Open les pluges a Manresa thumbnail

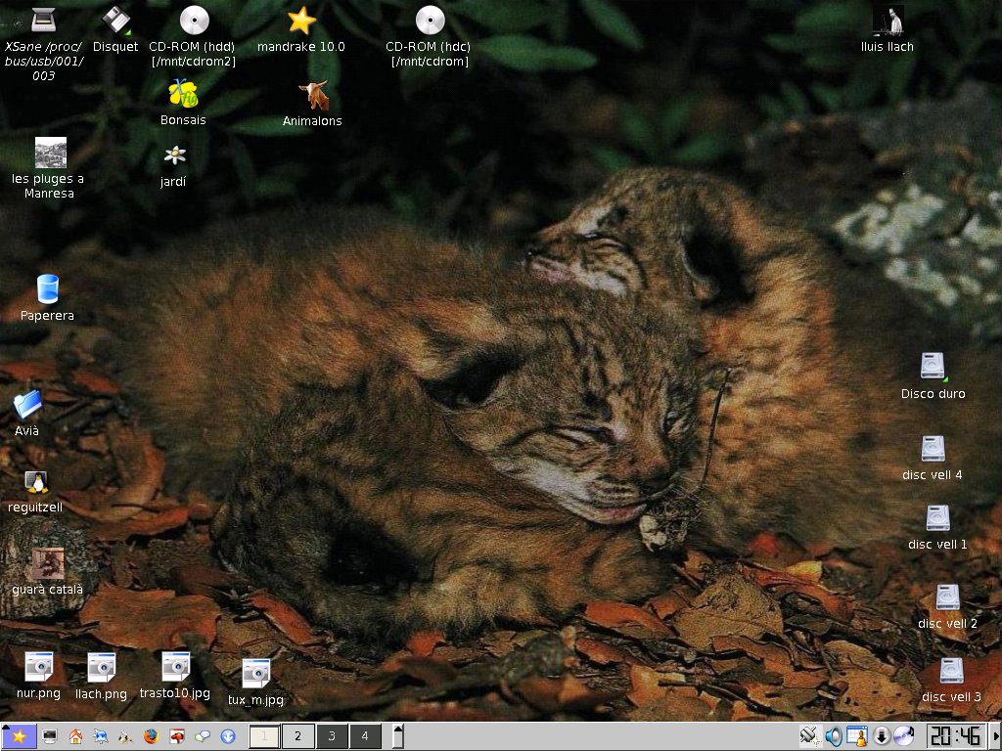pos(51,153)
